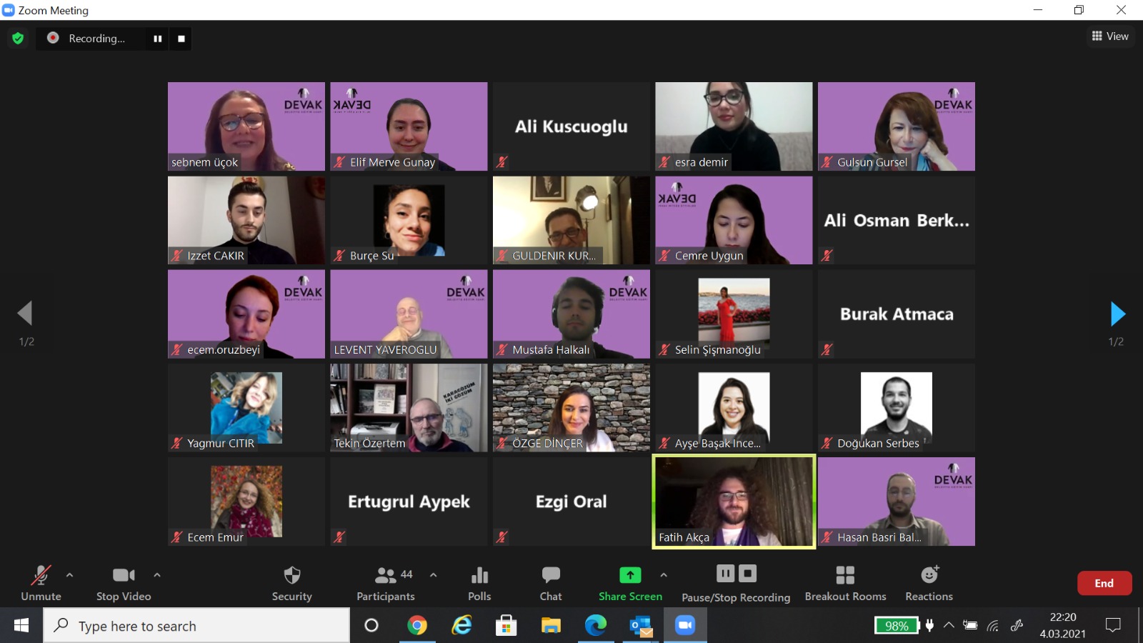Screen dimensions: 1143x643
Task: Click the green Share Screen icon
Action: click(629, 576)
